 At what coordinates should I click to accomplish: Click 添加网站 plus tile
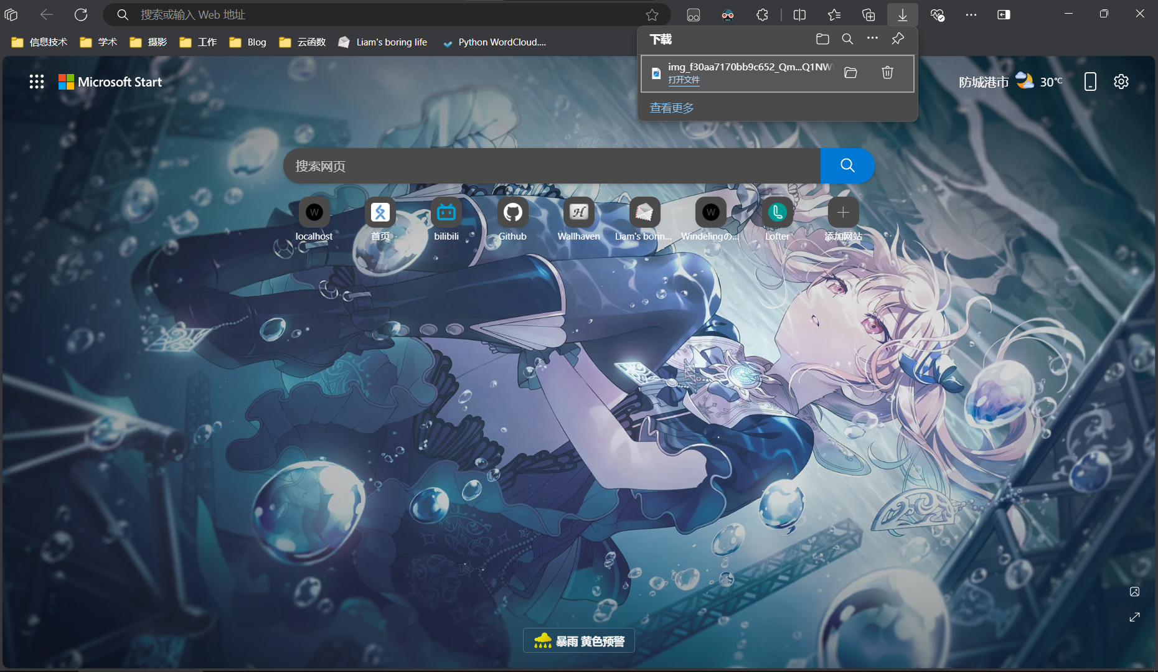pos(843,220)
